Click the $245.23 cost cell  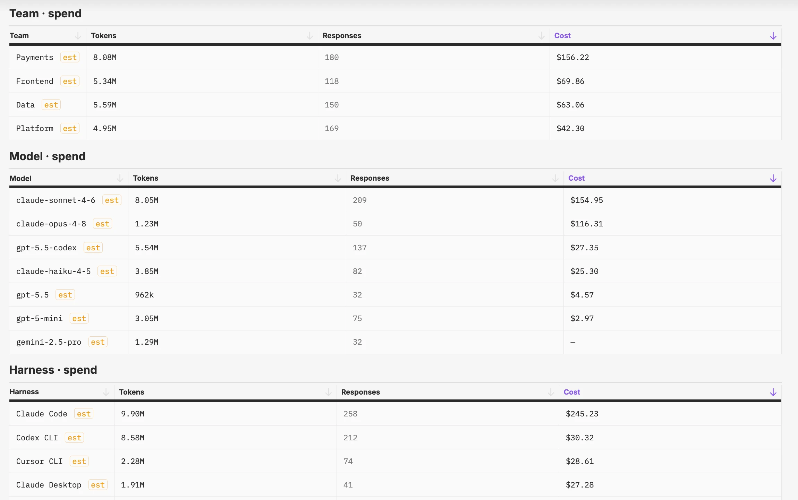(x=582, y=414)
